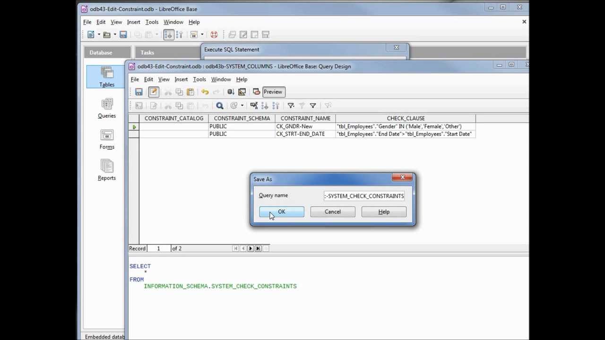Click Save icon in Query Design toolbar

[x=138, y=92]
